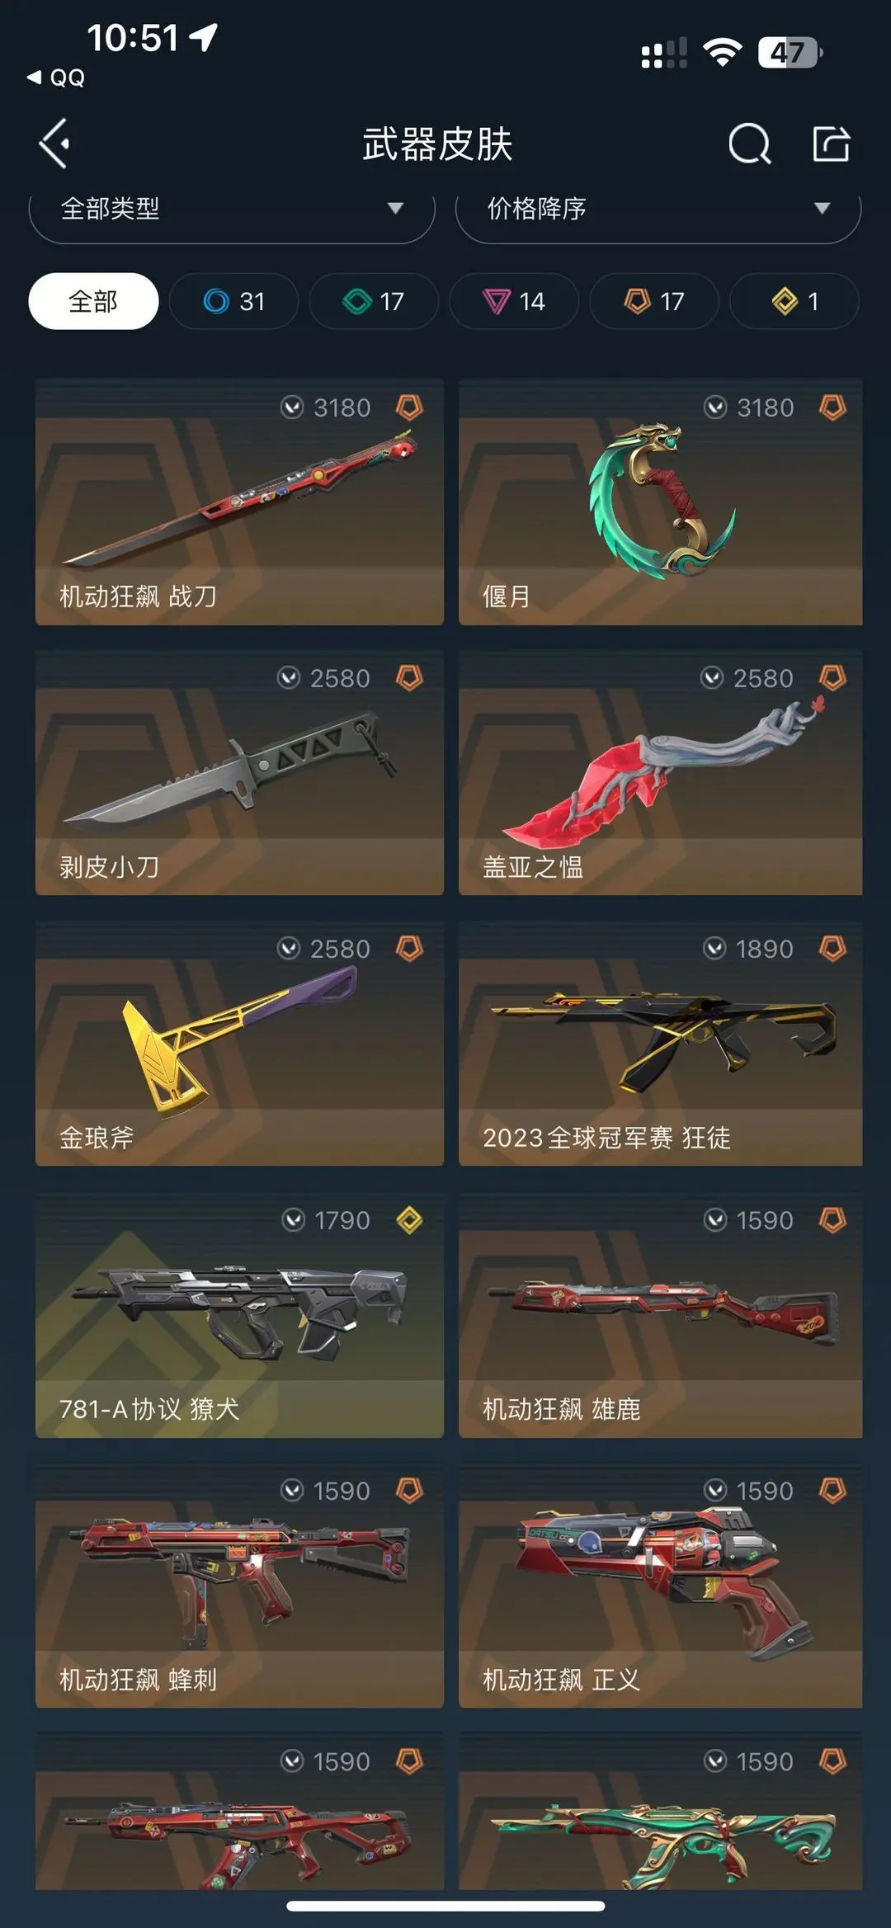Tap the VP coin icon on 剥皮小刀 card

(289, 678)
